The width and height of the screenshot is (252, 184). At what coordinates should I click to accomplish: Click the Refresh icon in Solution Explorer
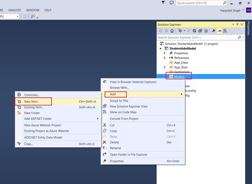point(195,31)
